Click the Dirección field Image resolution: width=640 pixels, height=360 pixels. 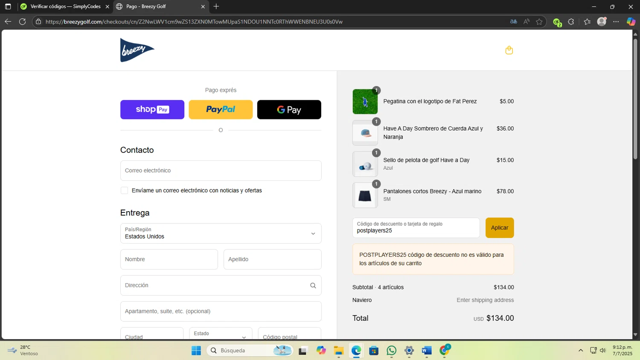coord(221,285)
